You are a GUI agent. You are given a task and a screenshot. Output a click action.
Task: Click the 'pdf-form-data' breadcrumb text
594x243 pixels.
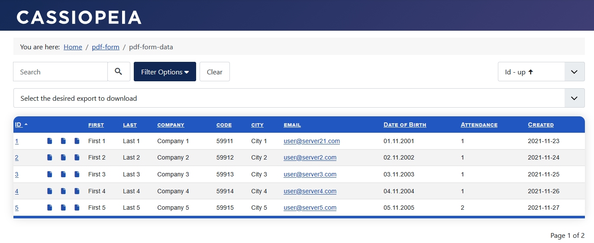(151, 47)
